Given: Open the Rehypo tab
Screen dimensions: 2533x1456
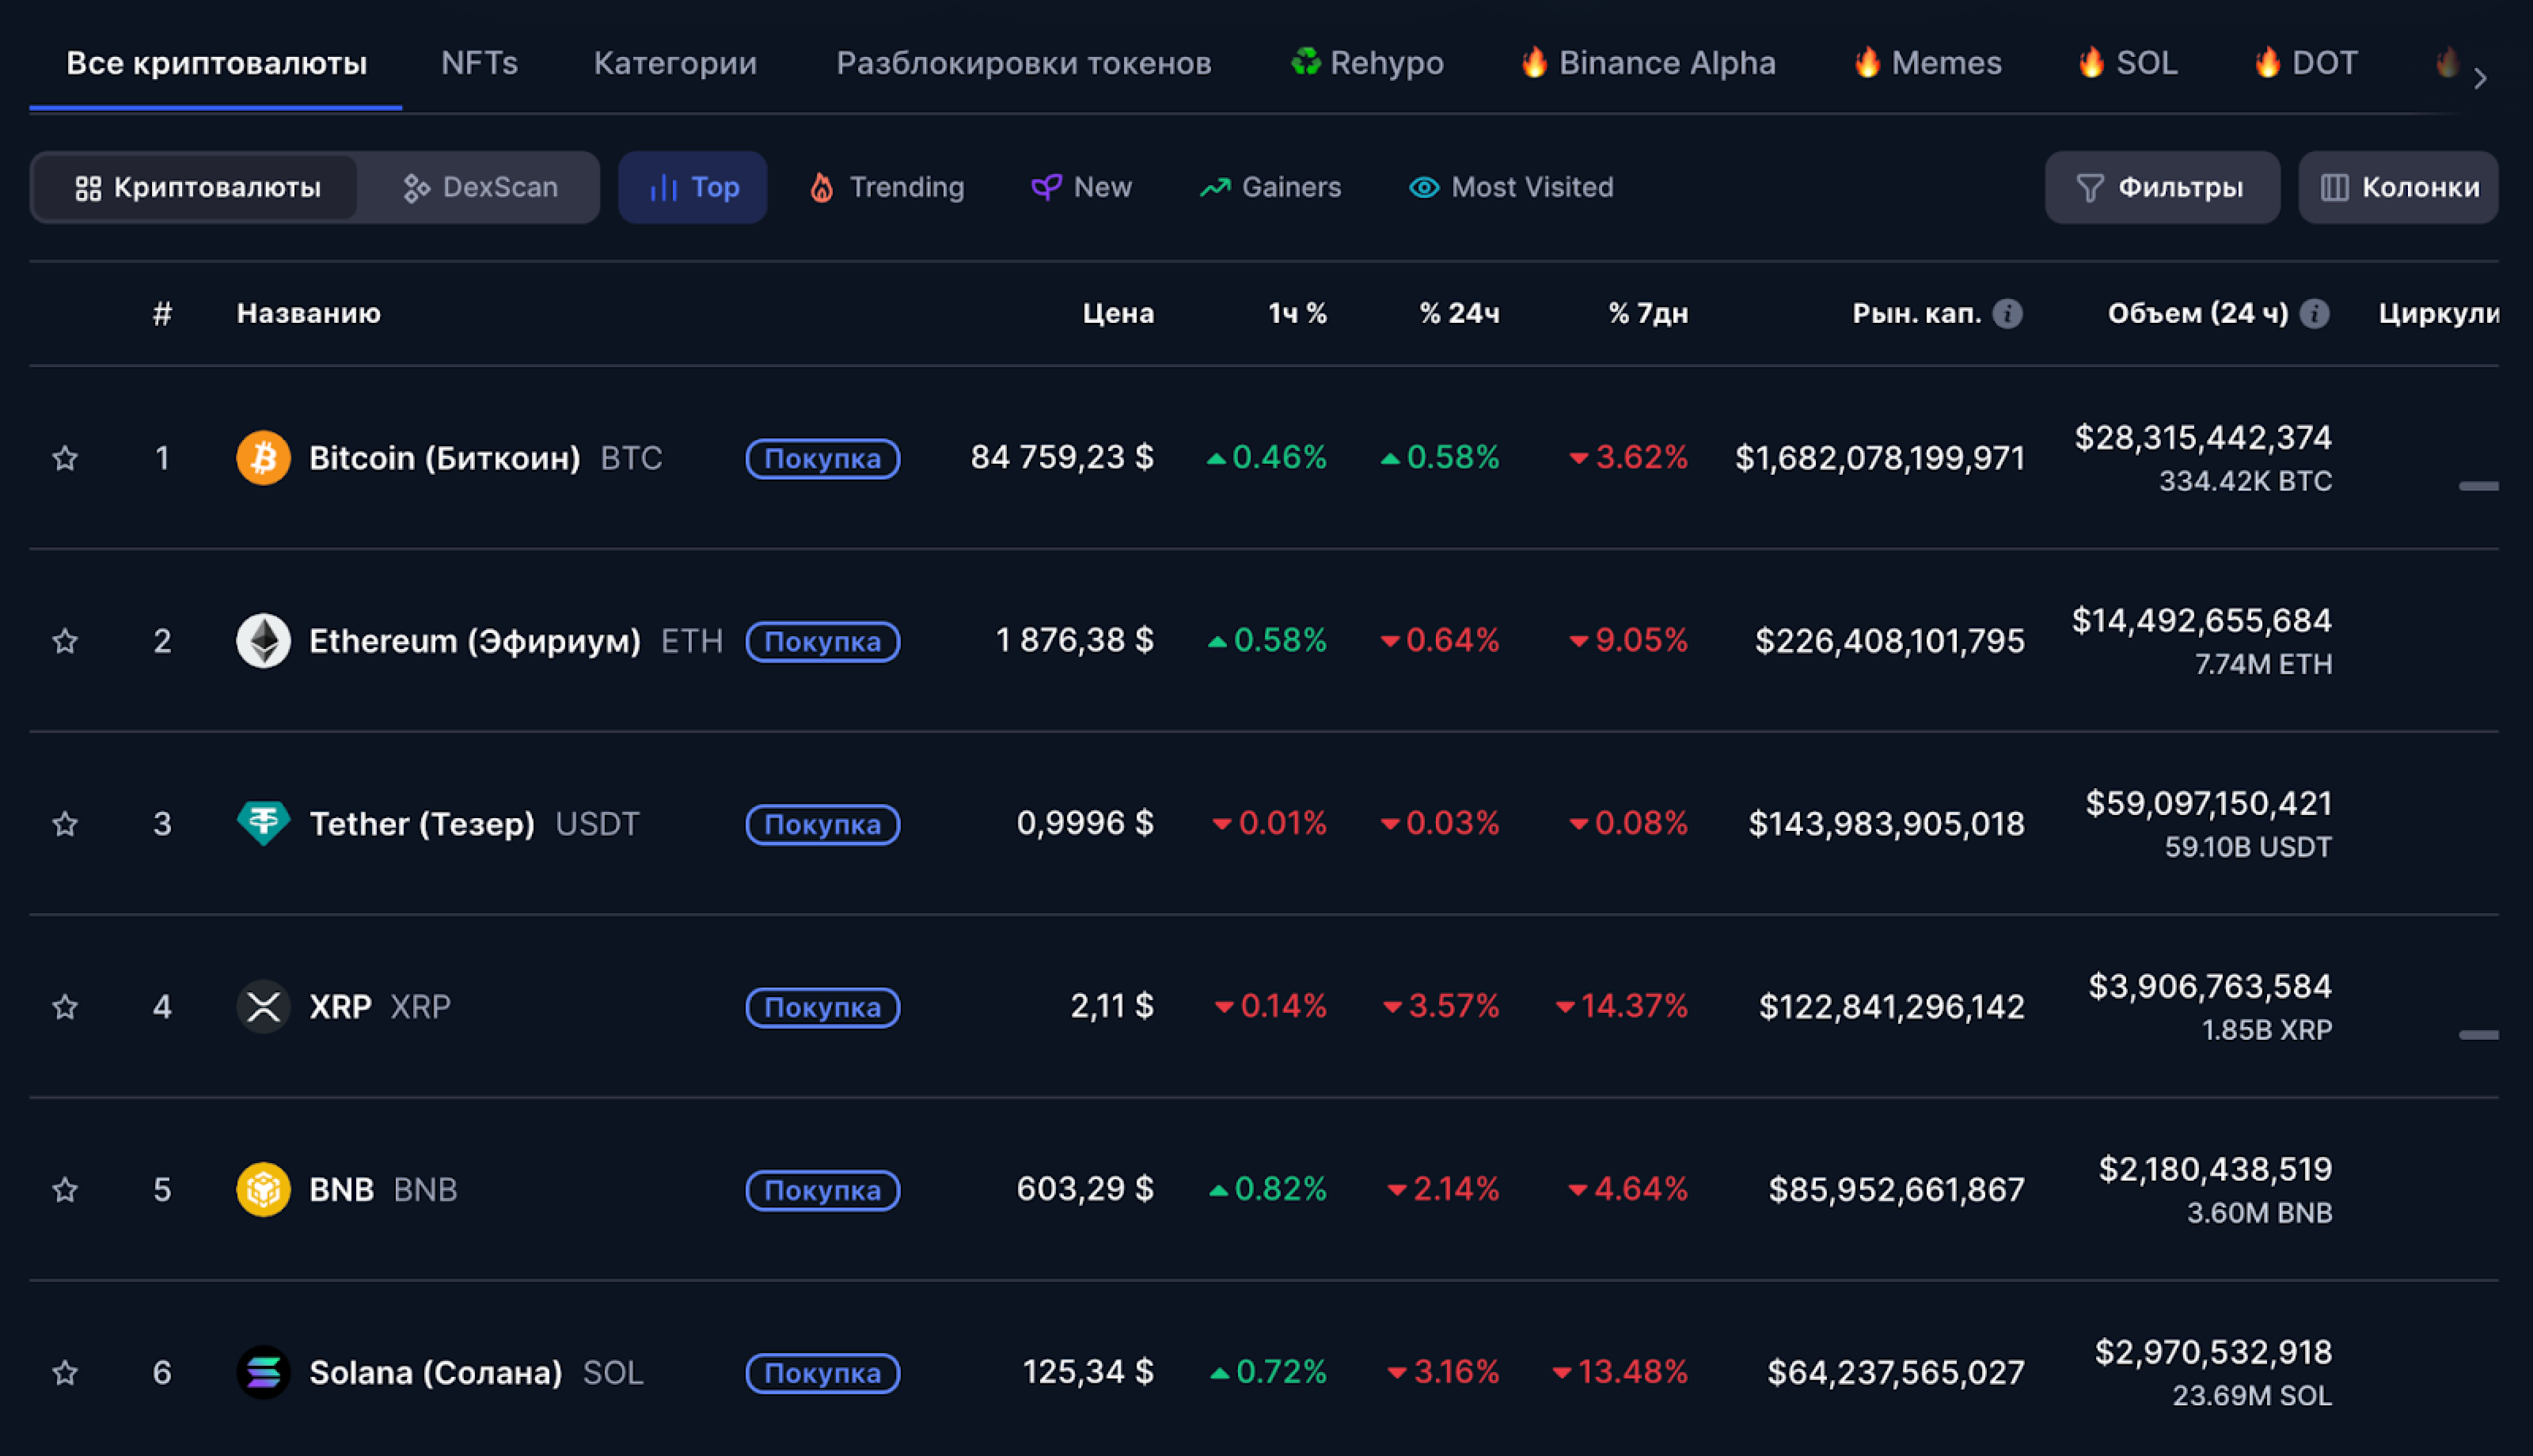Looking at the screenshot, I should point(1366,64).
